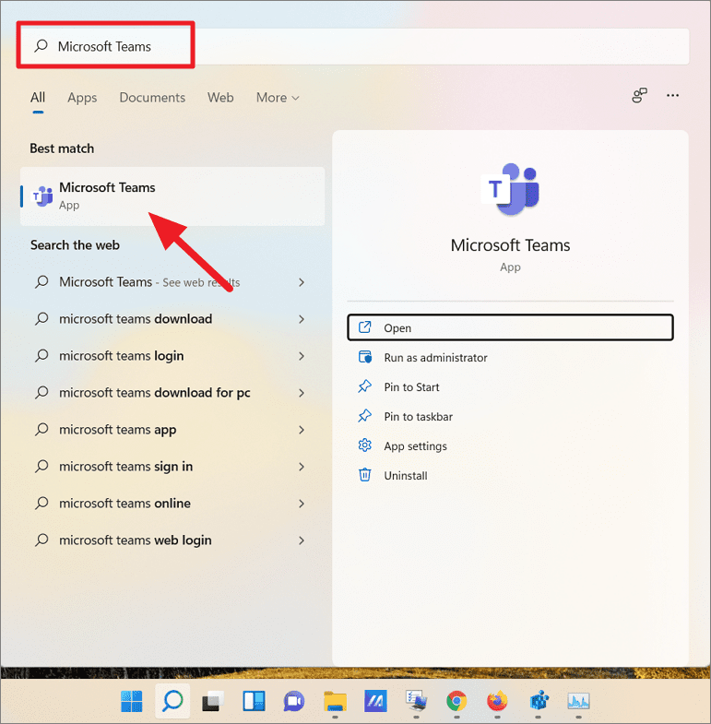
Task: Open the Windows Start button in taskbar
Action: tap(132, 701)
